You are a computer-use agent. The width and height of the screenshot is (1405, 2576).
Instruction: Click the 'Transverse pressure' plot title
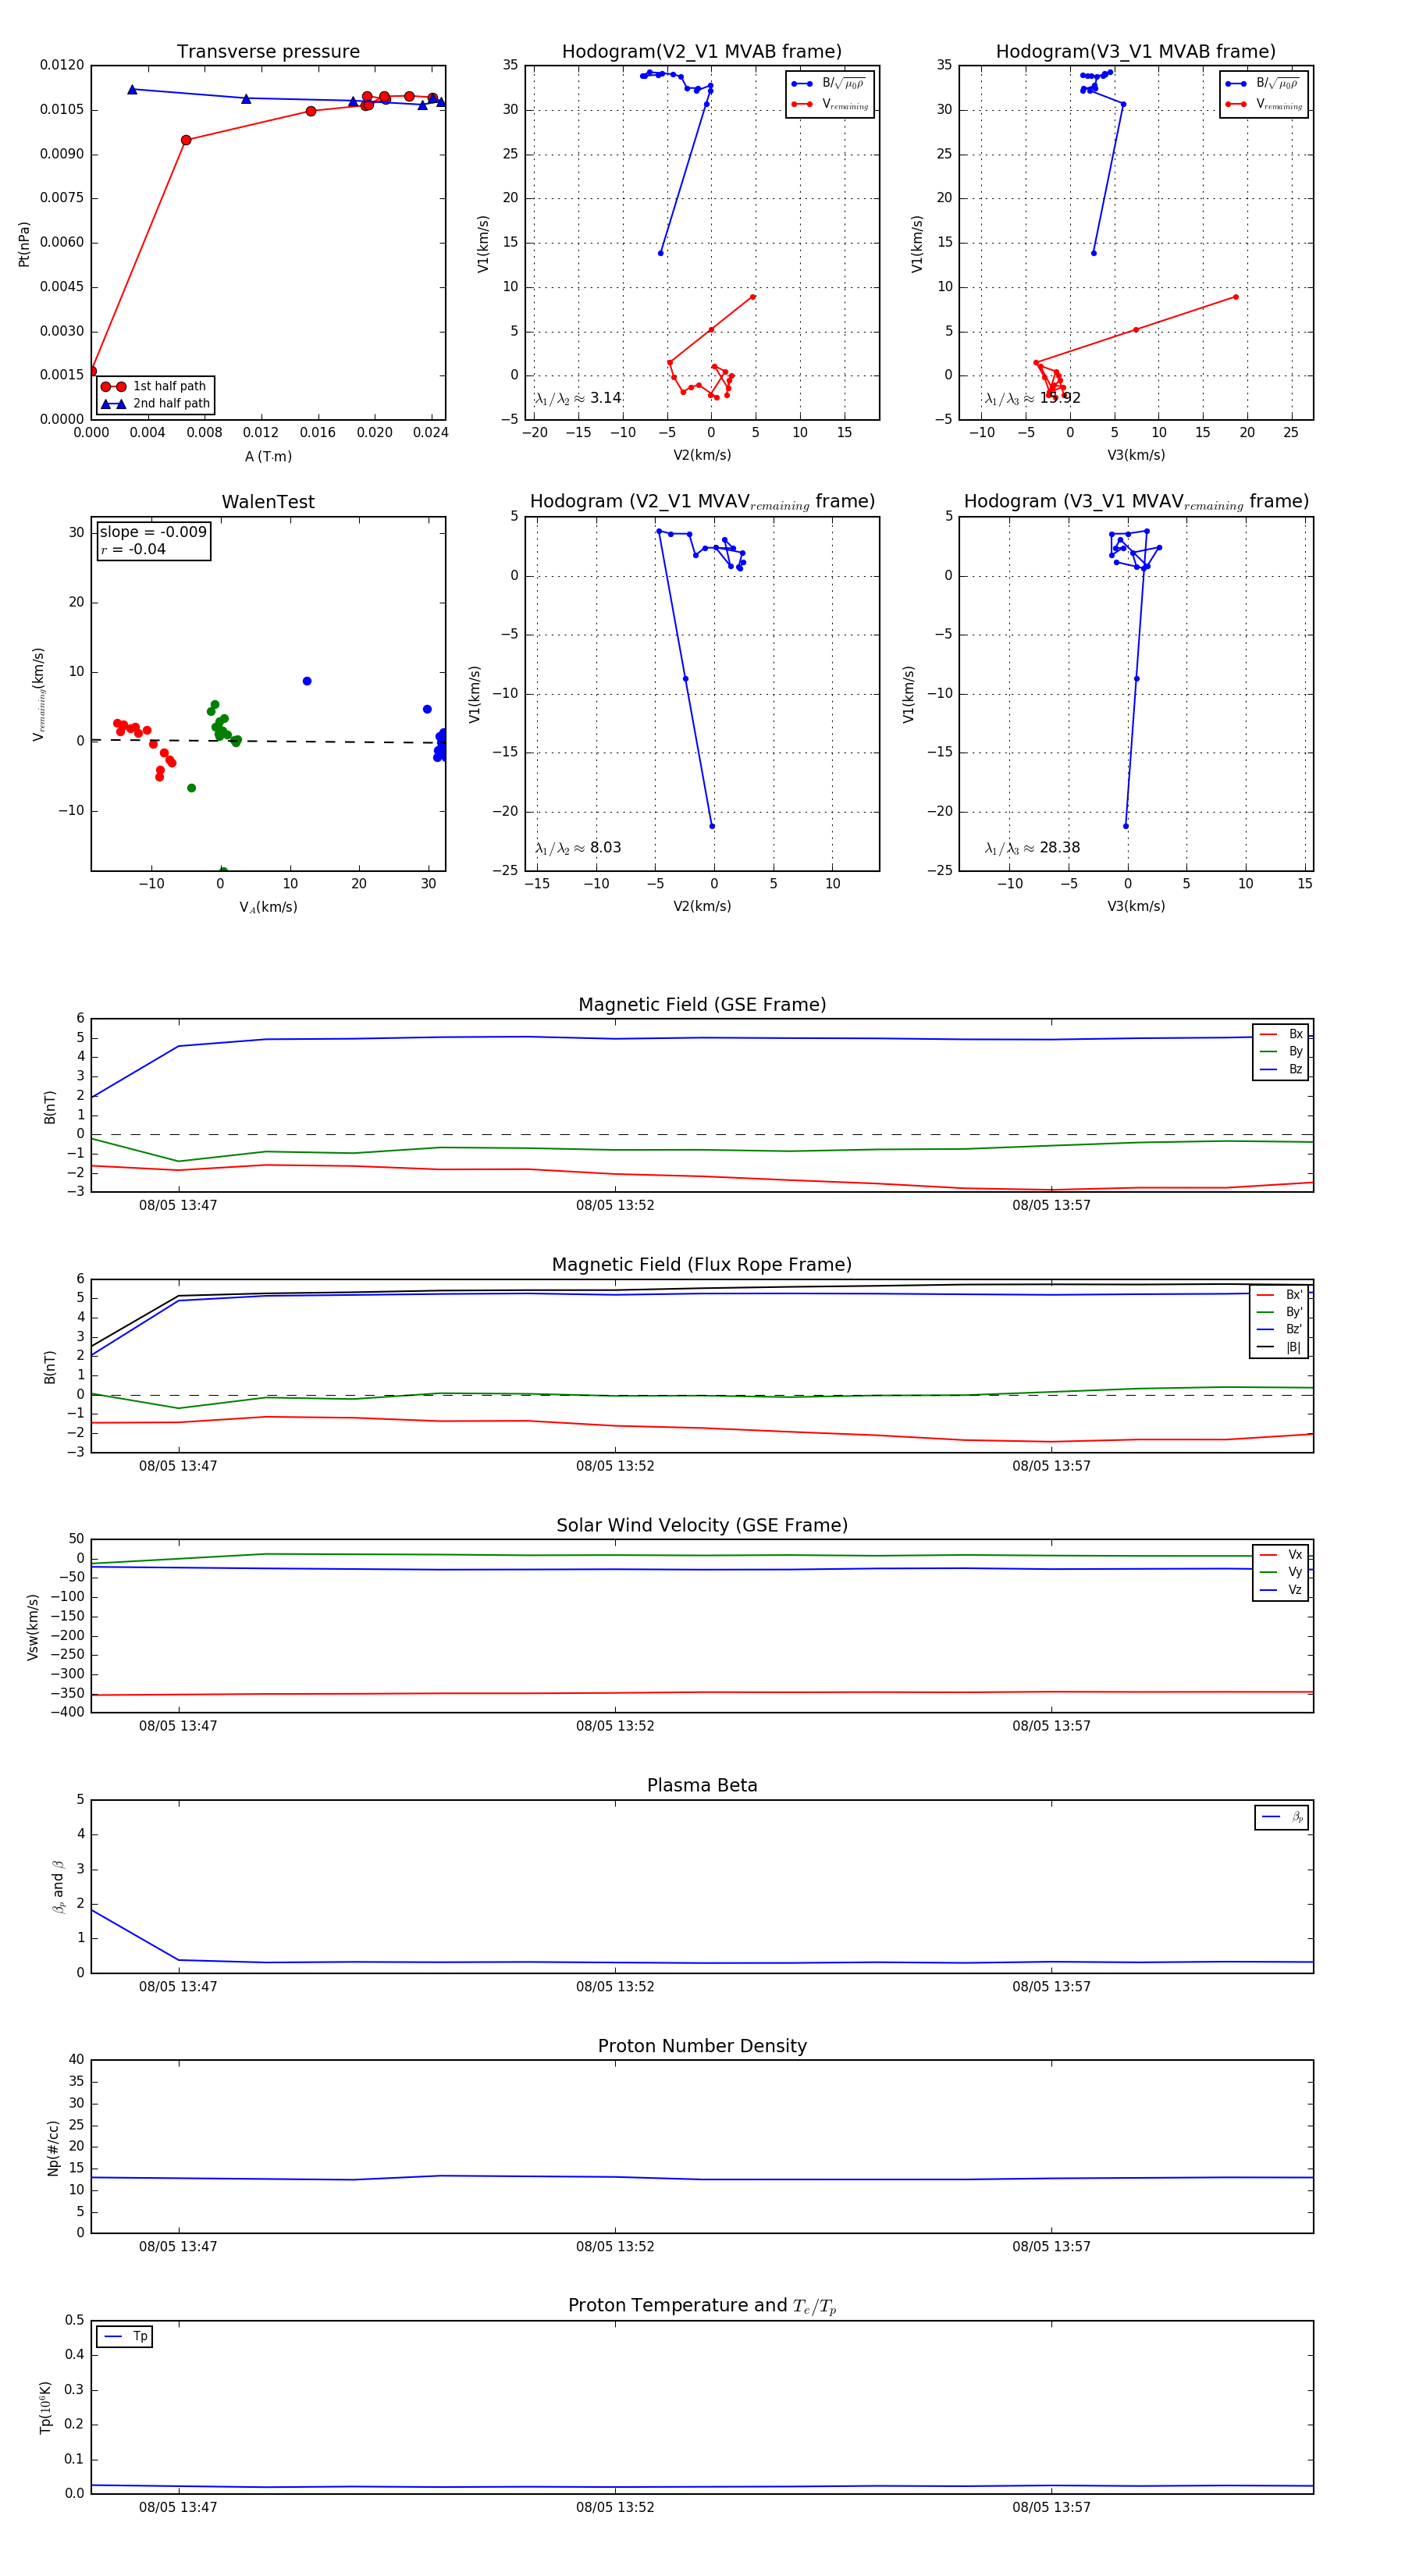click(268, 51)
